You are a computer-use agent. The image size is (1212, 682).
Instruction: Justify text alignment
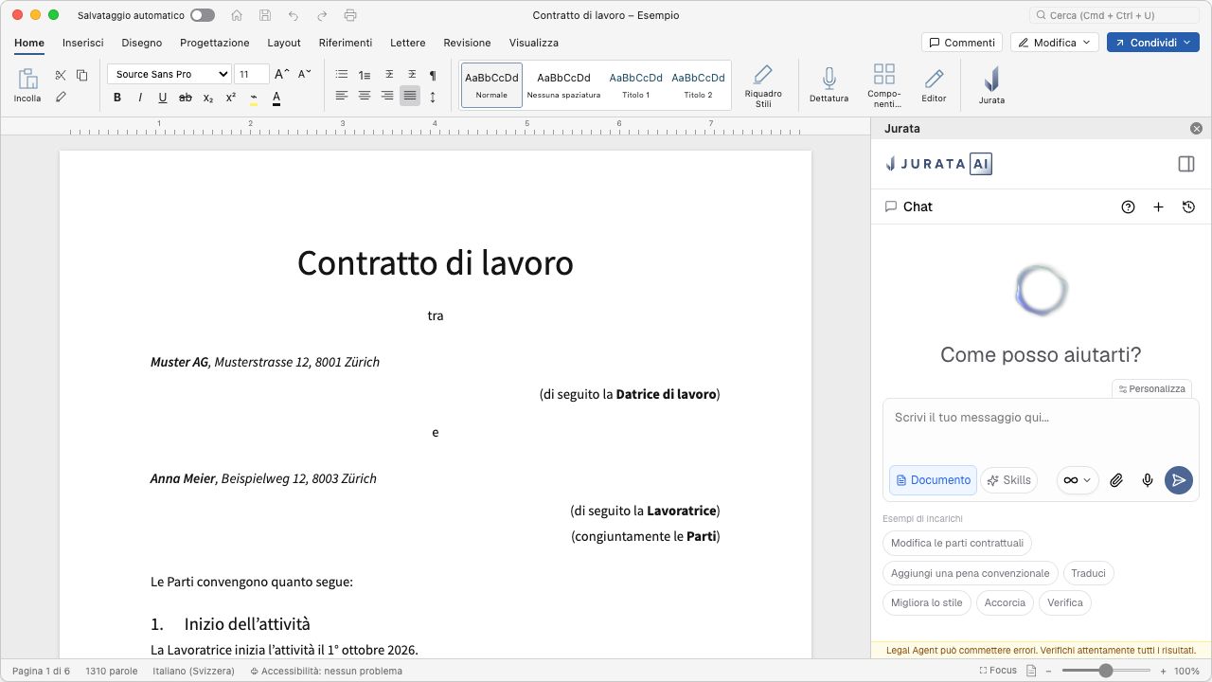click(x=410, y=96)
